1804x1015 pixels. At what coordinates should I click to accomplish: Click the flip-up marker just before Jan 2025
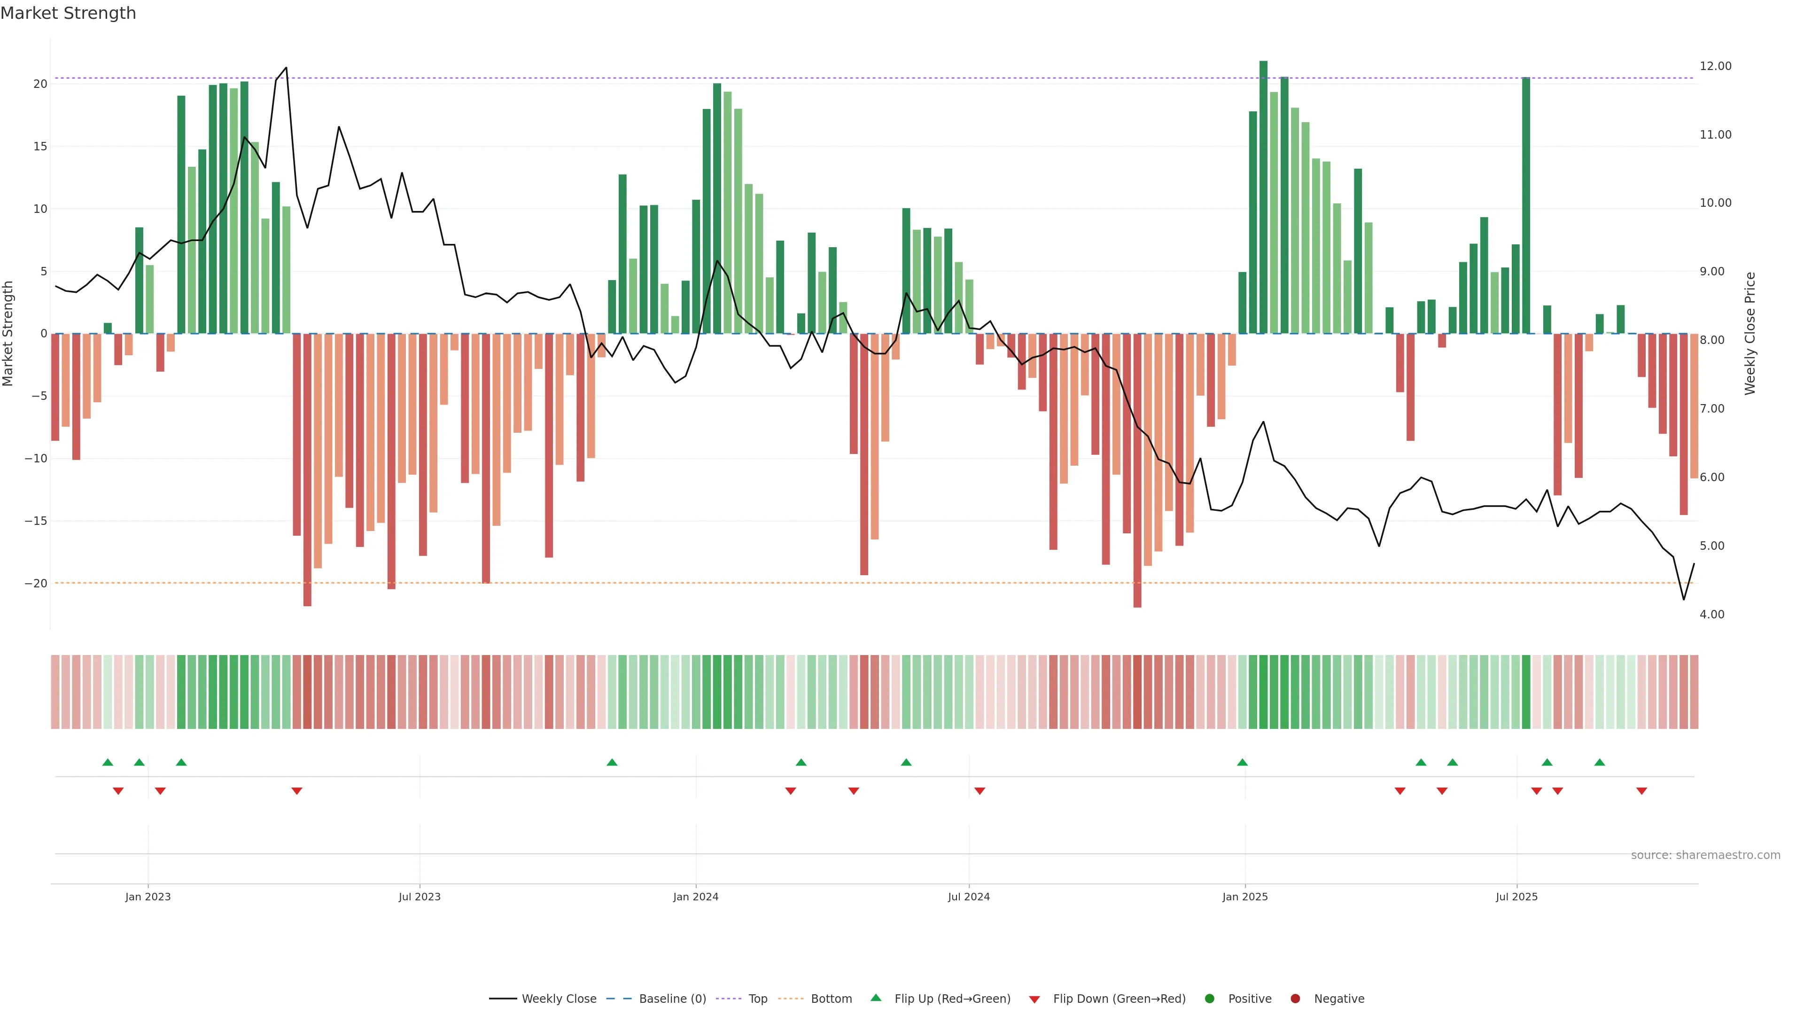click(1242, 762)
